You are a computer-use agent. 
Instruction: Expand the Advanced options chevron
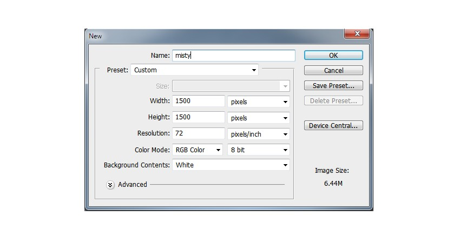coord(110,185)
